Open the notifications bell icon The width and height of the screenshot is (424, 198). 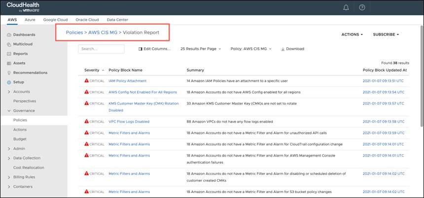coord(346,7)
